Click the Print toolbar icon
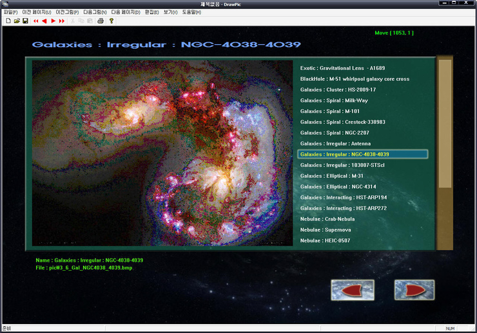This screenshot has width=477, height=333. pyautogui.click(x=101, y=21)
